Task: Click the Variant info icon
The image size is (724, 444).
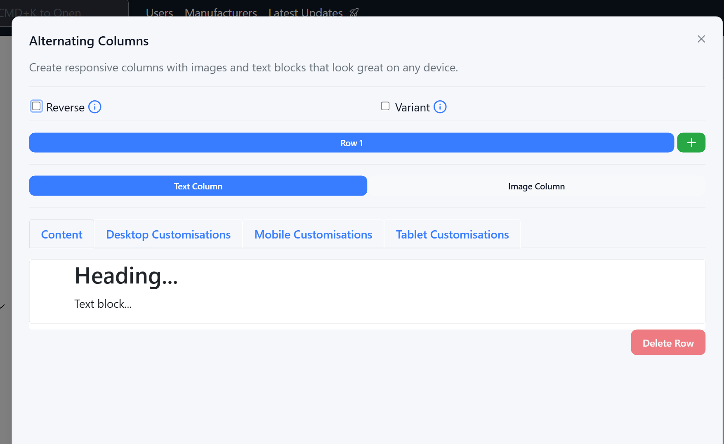Action: coord(440,107)
